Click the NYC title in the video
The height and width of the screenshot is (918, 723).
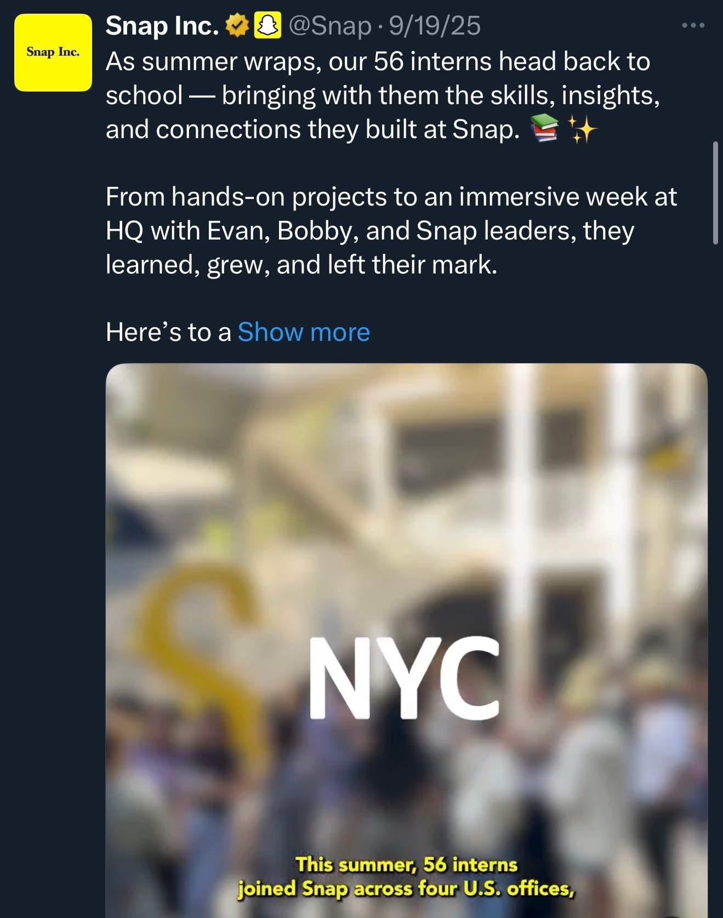point(404,678)
